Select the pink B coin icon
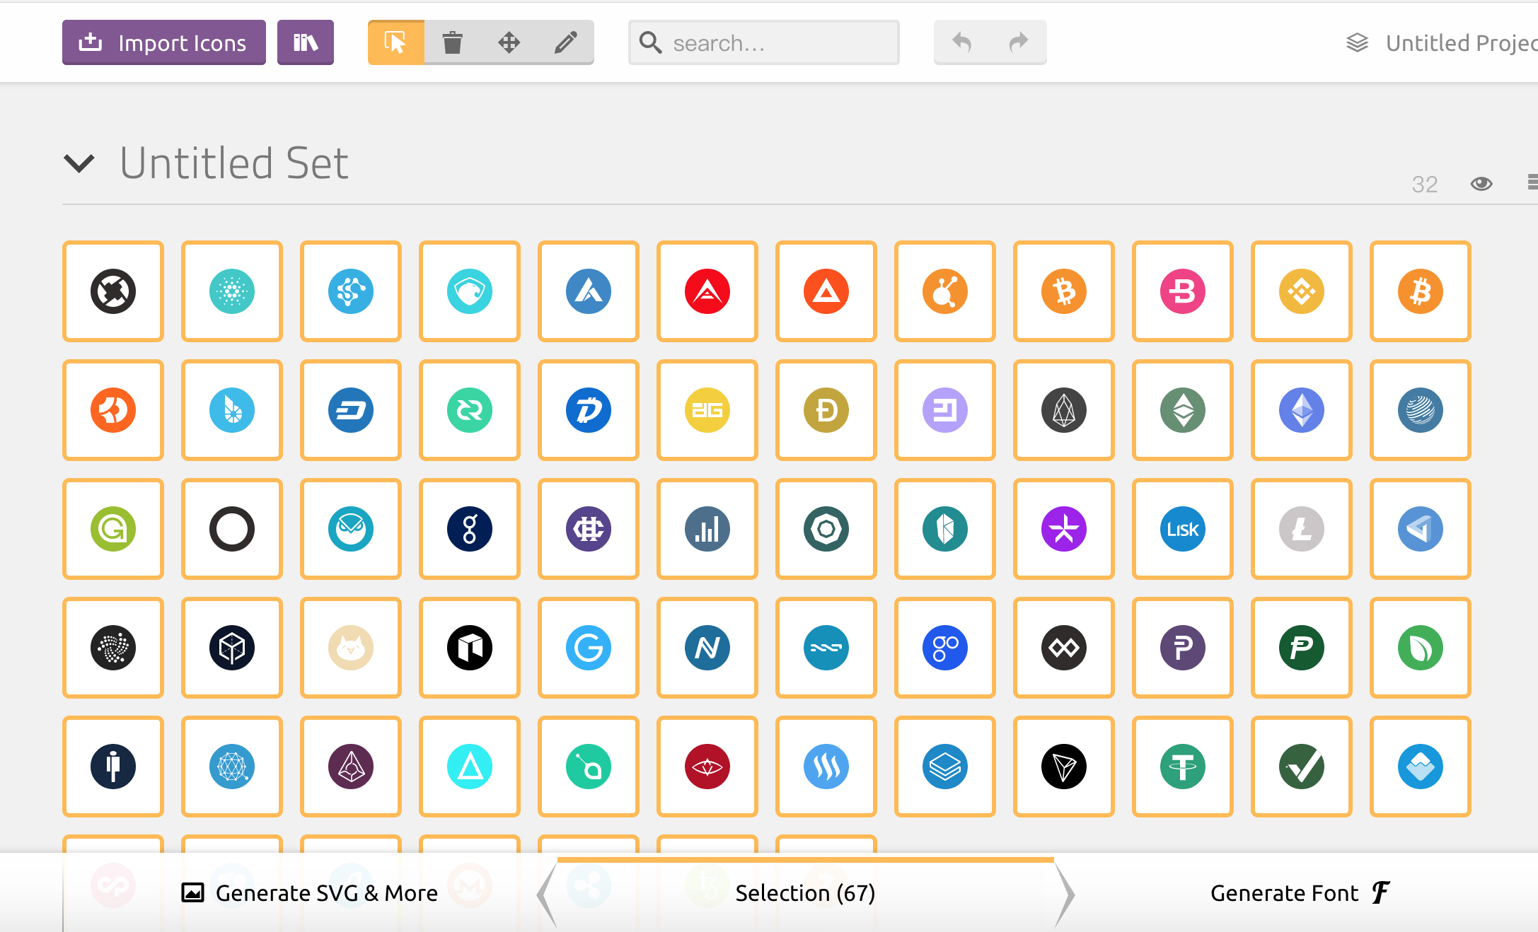Image resolution: width=1538 pixels, height=932 pixels. [x=1183, y=291]
